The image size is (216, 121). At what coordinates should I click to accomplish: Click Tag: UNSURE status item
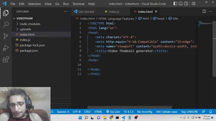click(189, 112)
